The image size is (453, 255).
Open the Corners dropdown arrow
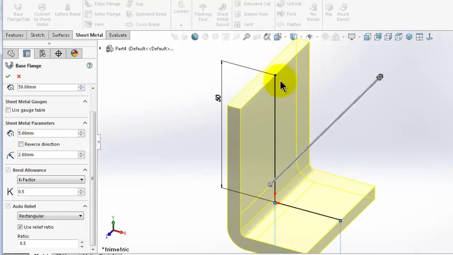pos(181,25)
